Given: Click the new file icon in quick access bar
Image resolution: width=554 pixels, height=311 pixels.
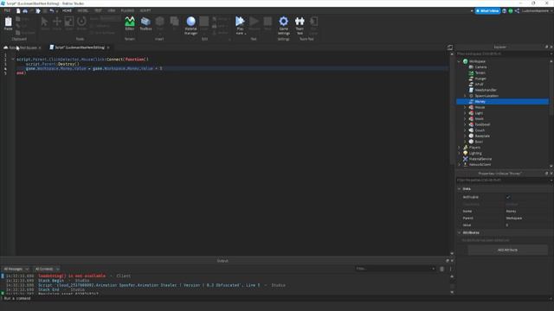Looking at the screenshot, I should 18,11.
